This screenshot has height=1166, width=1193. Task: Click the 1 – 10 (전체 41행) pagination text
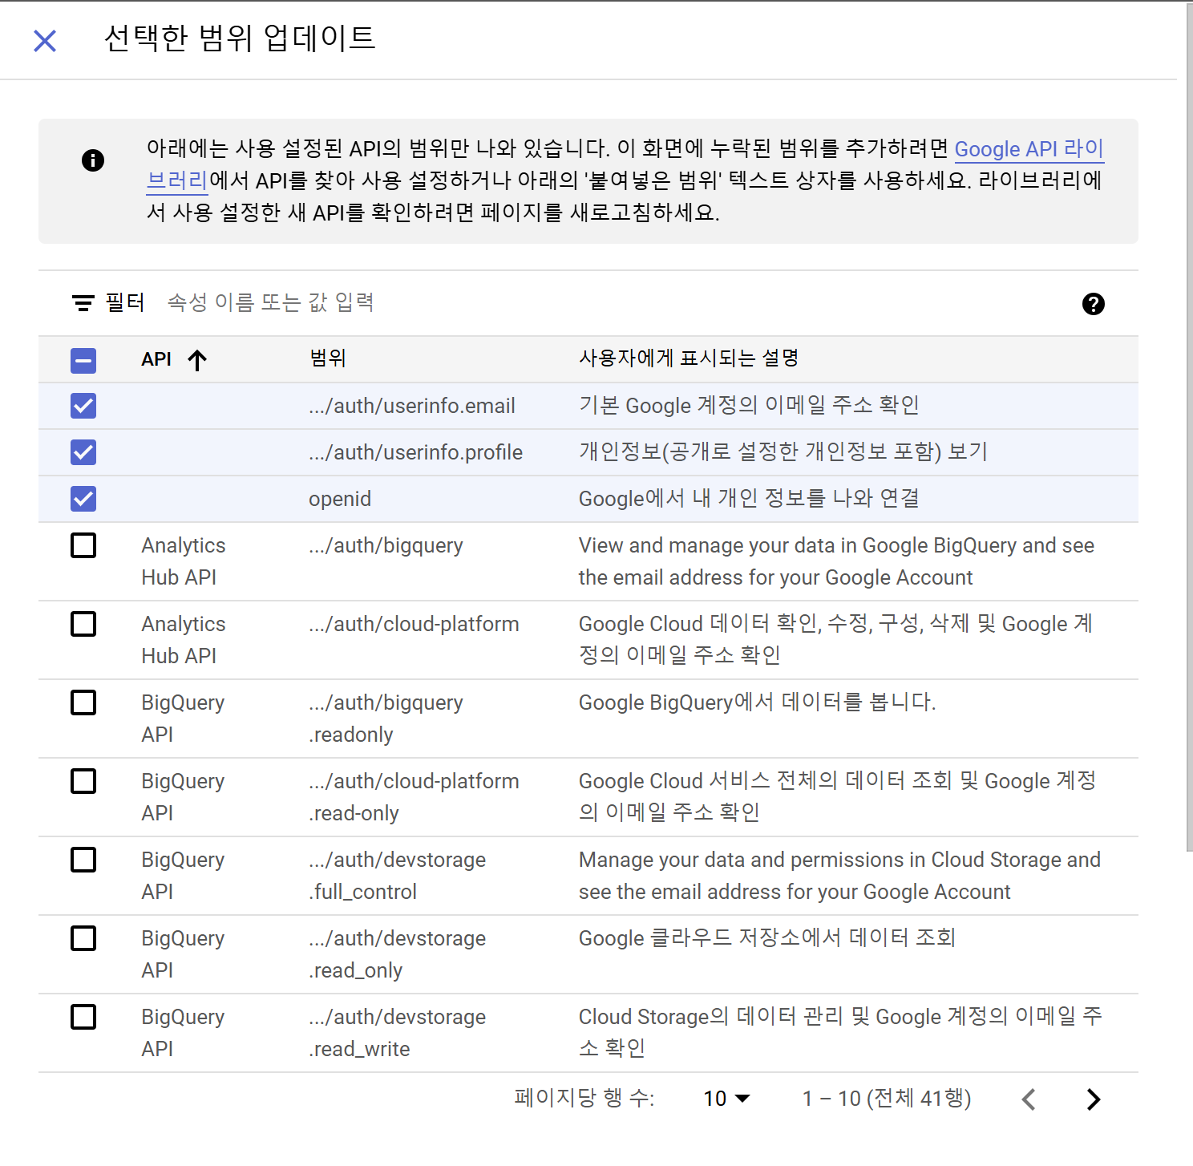click(887, 1099)
